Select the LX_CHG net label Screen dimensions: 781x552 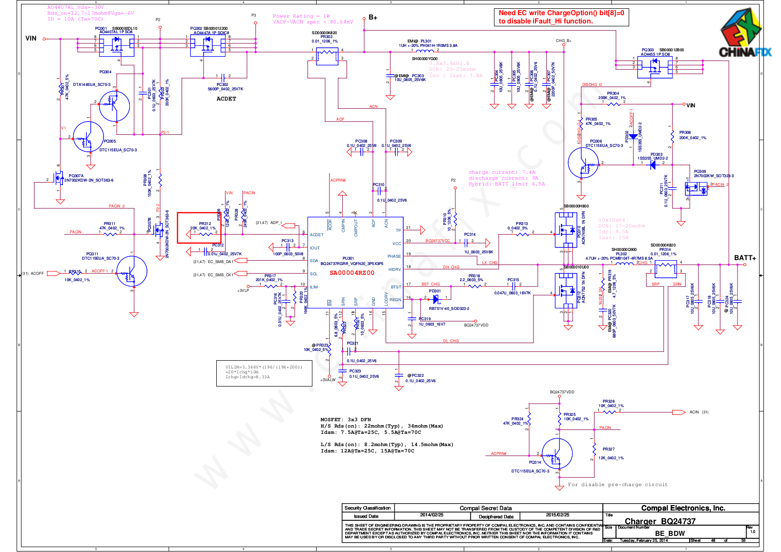(490, 263)
